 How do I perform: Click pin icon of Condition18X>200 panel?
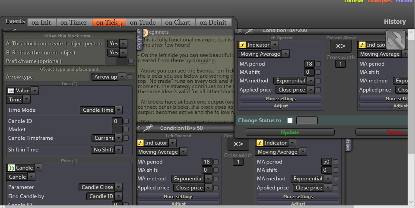(250, 31)
